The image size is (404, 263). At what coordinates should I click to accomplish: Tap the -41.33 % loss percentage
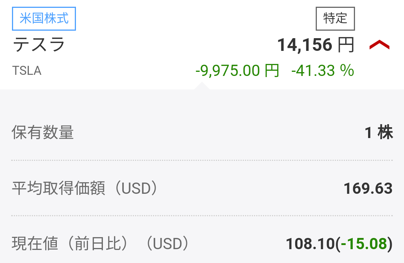click(322, 70)
